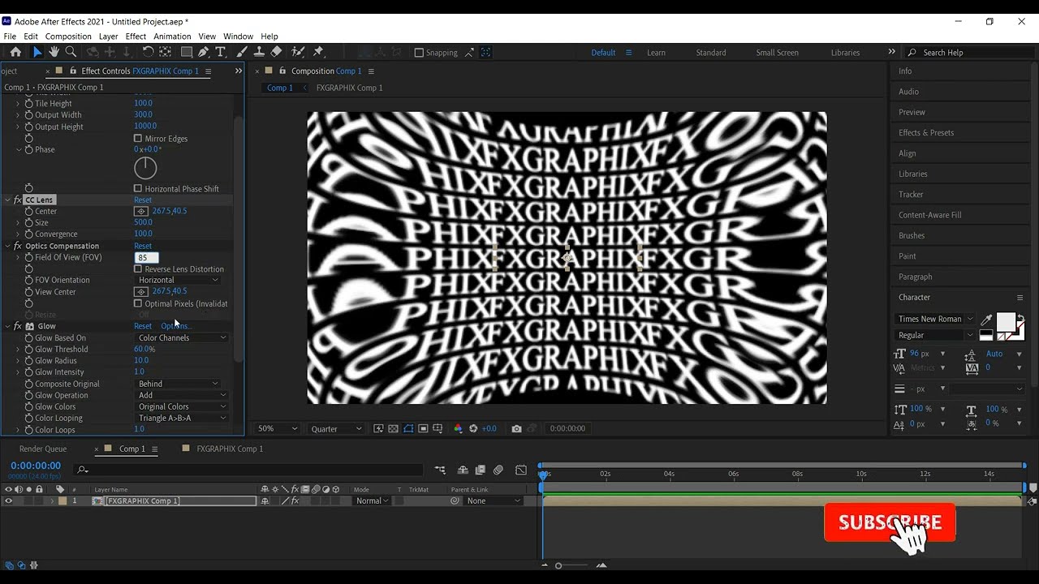The width and height of the screenshot is (1039, 584).
Task: Select the Clone Stamp tool
Action: click(x=259, y=52)
